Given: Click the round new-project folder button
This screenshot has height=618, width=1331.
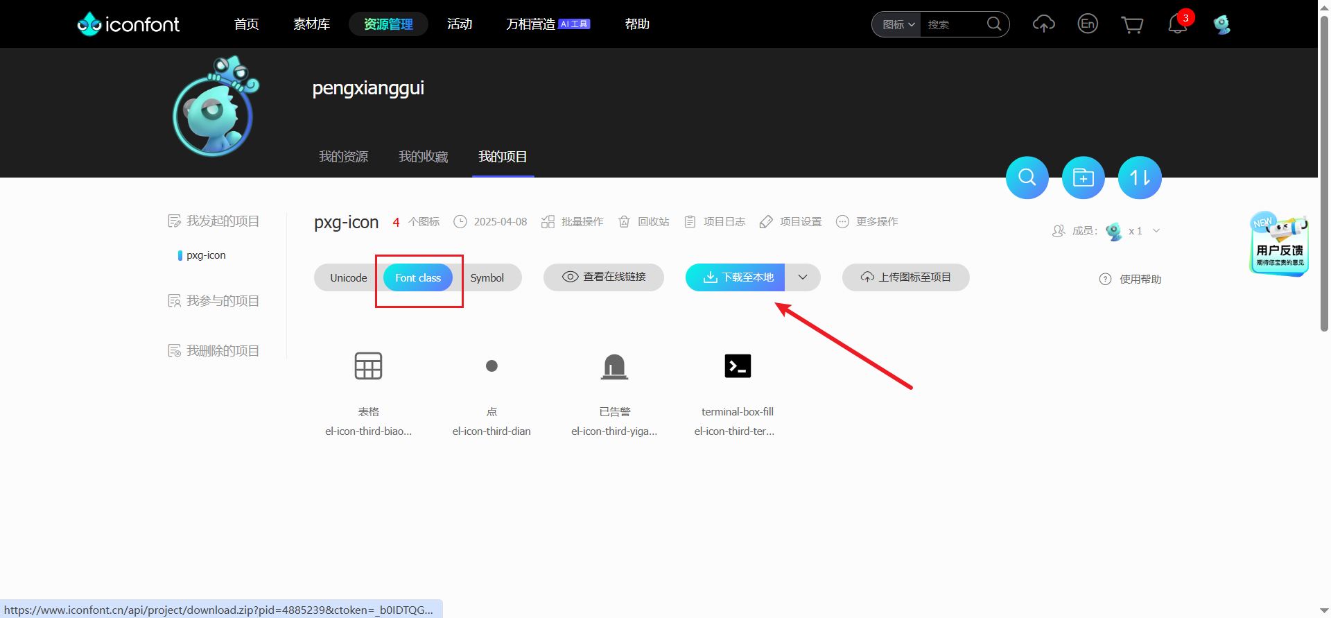Looking at the screenshot, I should (x=1084, y=178).
